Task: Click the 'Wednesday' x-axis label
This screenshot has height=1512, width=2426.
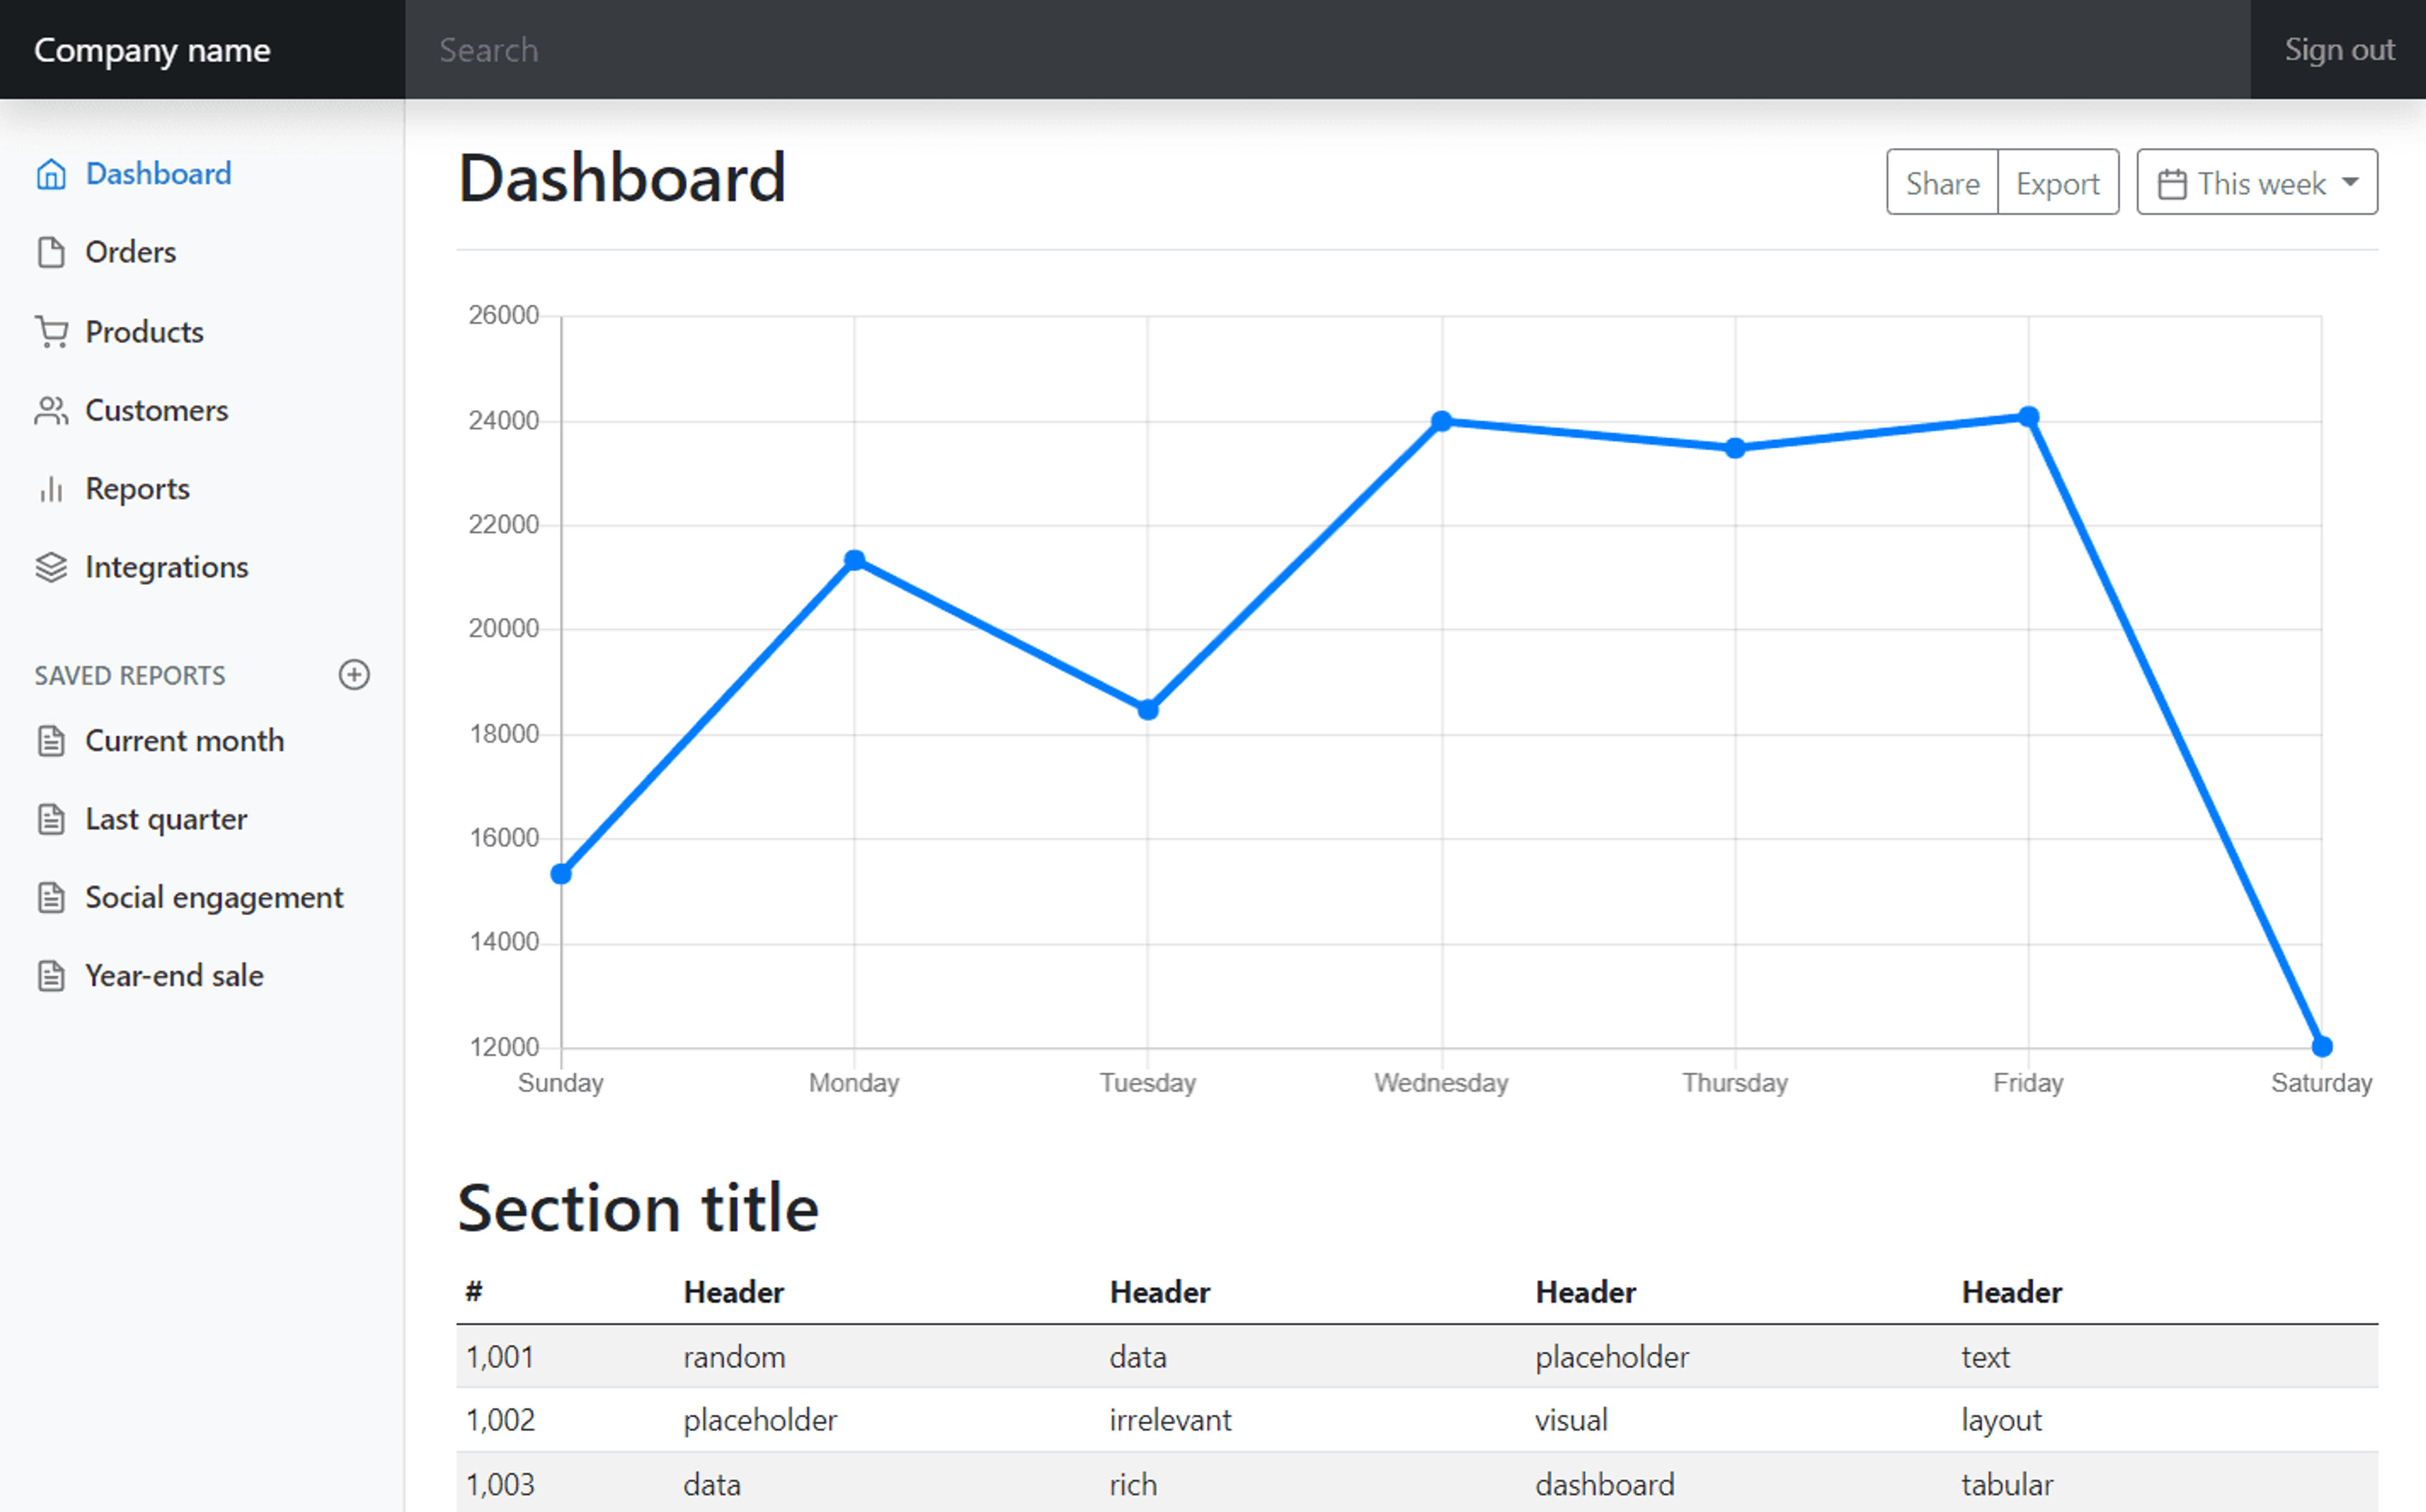Action: point(1442,1083)
